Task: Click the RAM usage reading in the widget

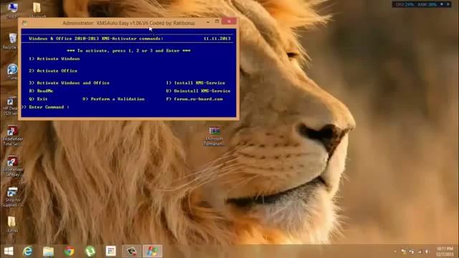Action: click(x=427, y=4)
